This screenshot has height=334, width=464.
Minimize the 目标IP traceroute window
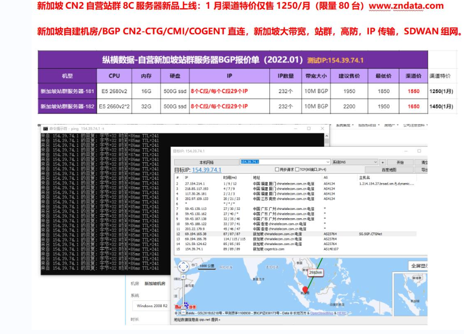click(x=406, y=151)
